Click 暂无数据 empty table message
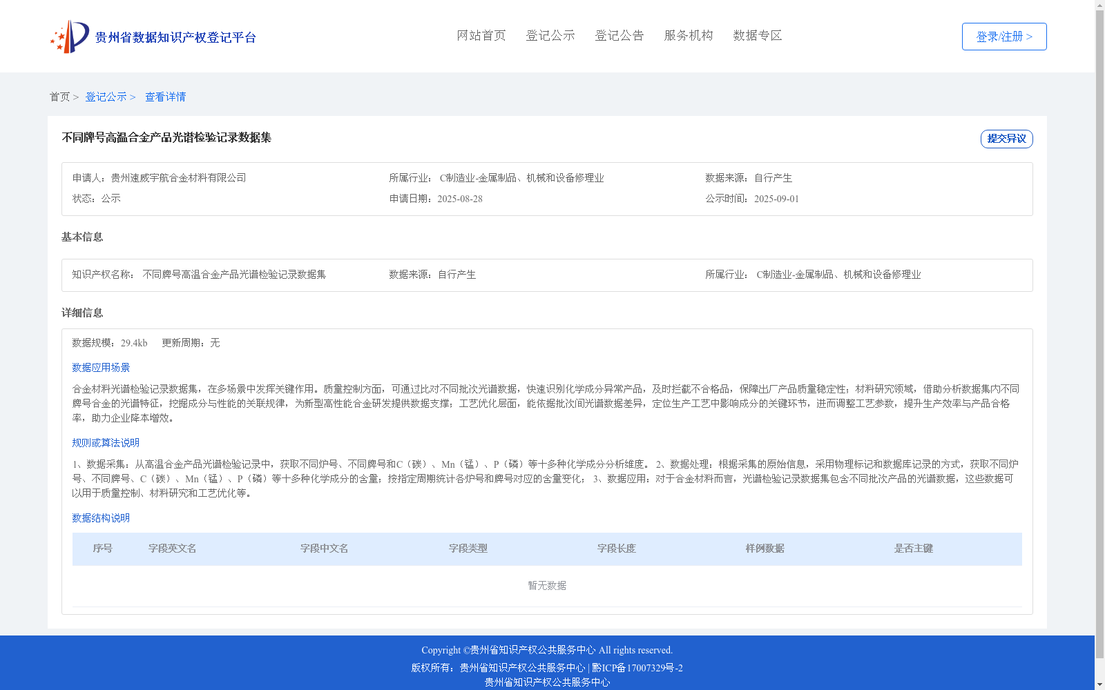 [547, 586]
